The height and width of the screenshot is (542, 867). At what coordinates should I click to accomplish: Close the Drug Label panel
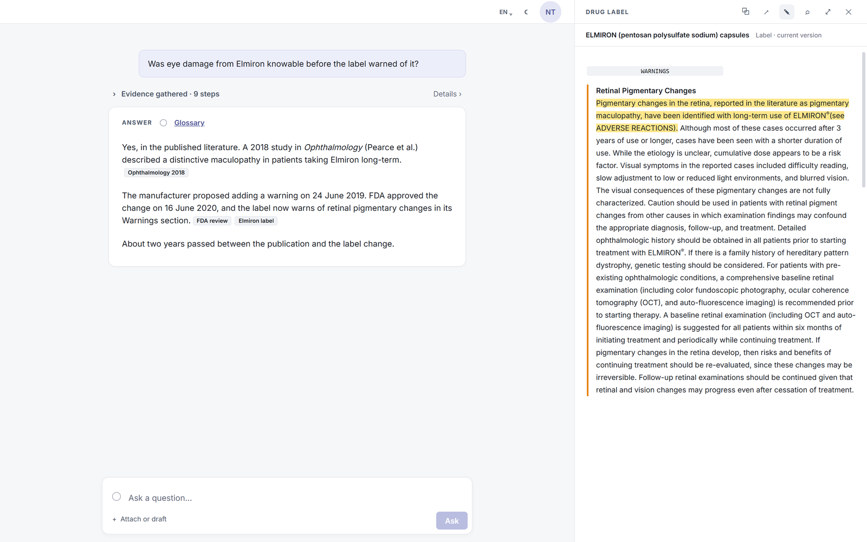[x=849, y=12]
